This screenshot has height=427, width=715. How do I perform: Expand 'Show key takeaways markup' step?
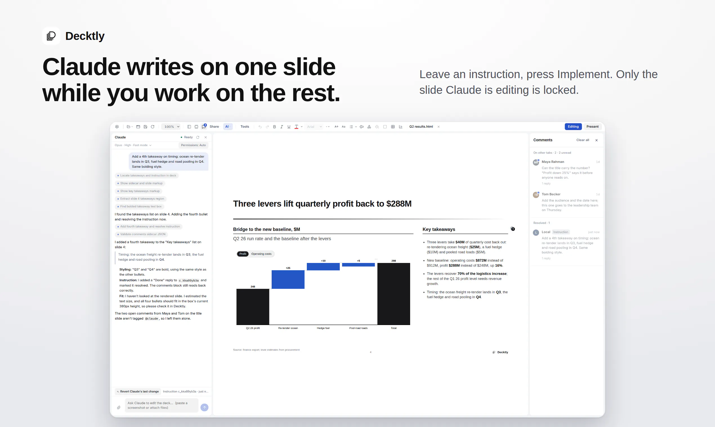[x=139, y=191]
